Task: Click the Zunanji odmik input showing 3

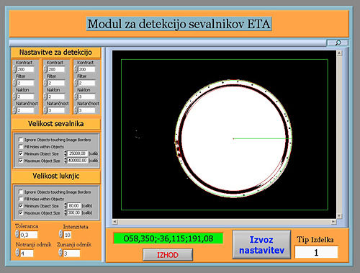Action: coord(71,254)
